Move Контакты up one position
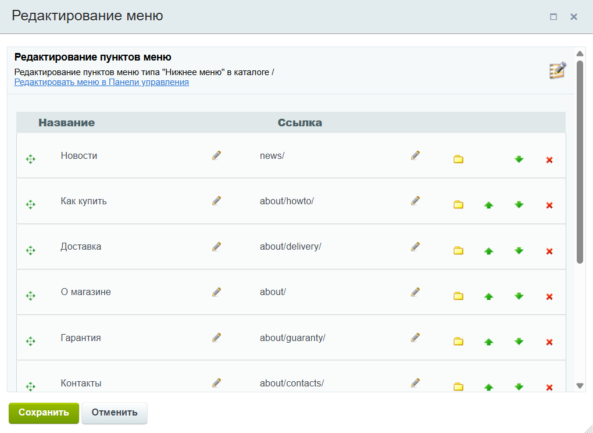593x433 pixels. (x=488, y=387)
